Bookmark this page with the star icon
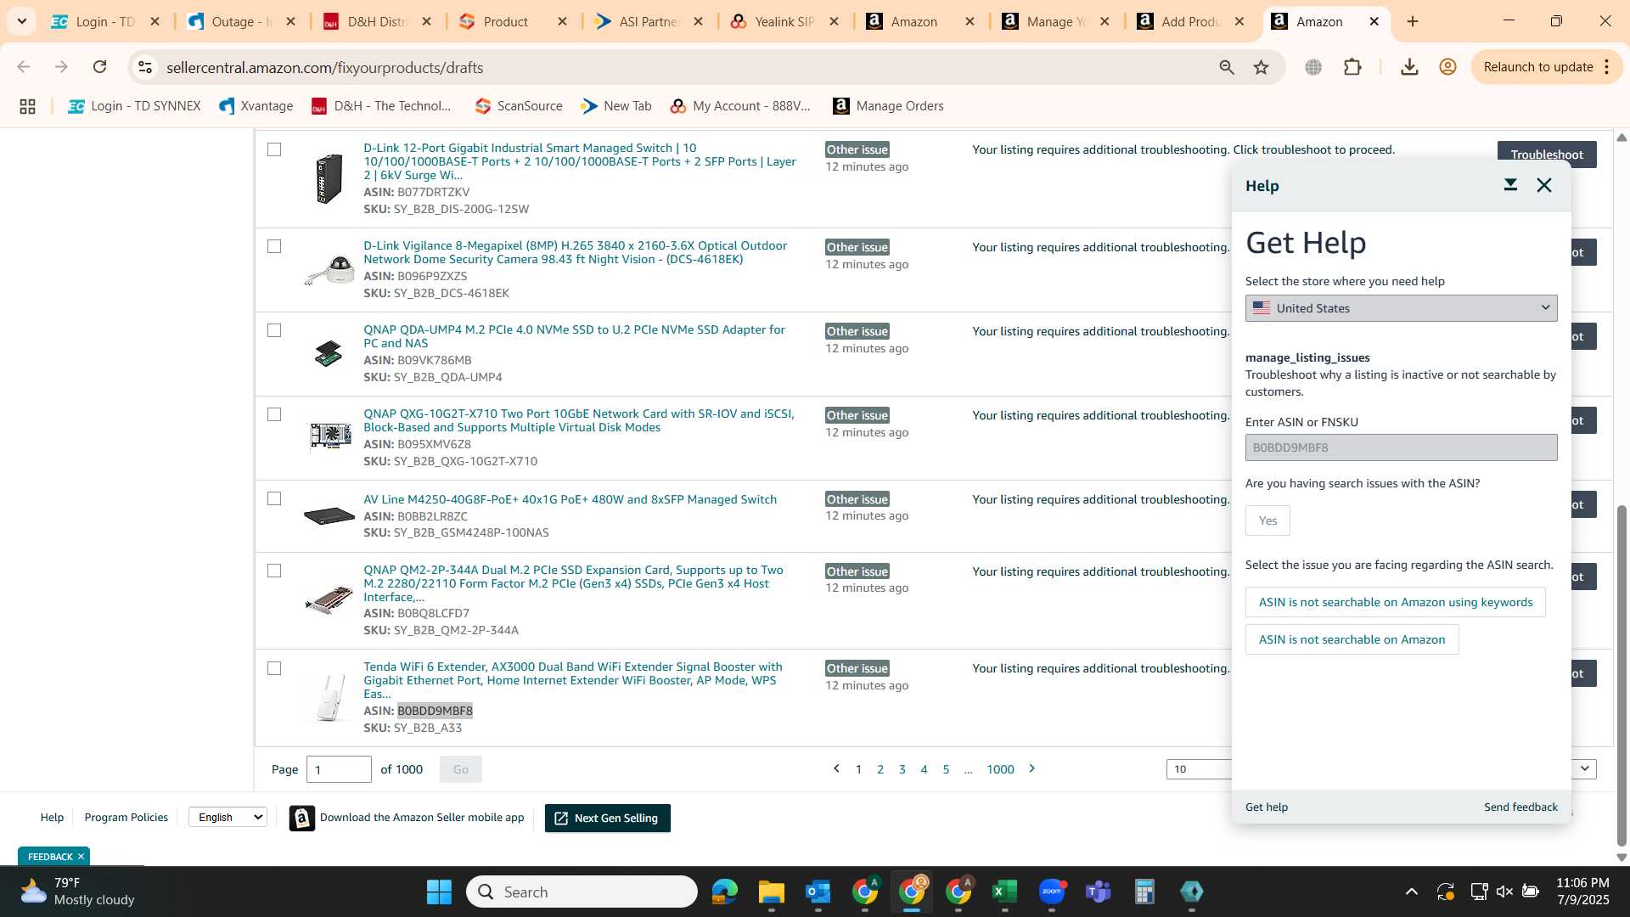The width and height of the screenshot is (1630, 917). [1262, 67]
